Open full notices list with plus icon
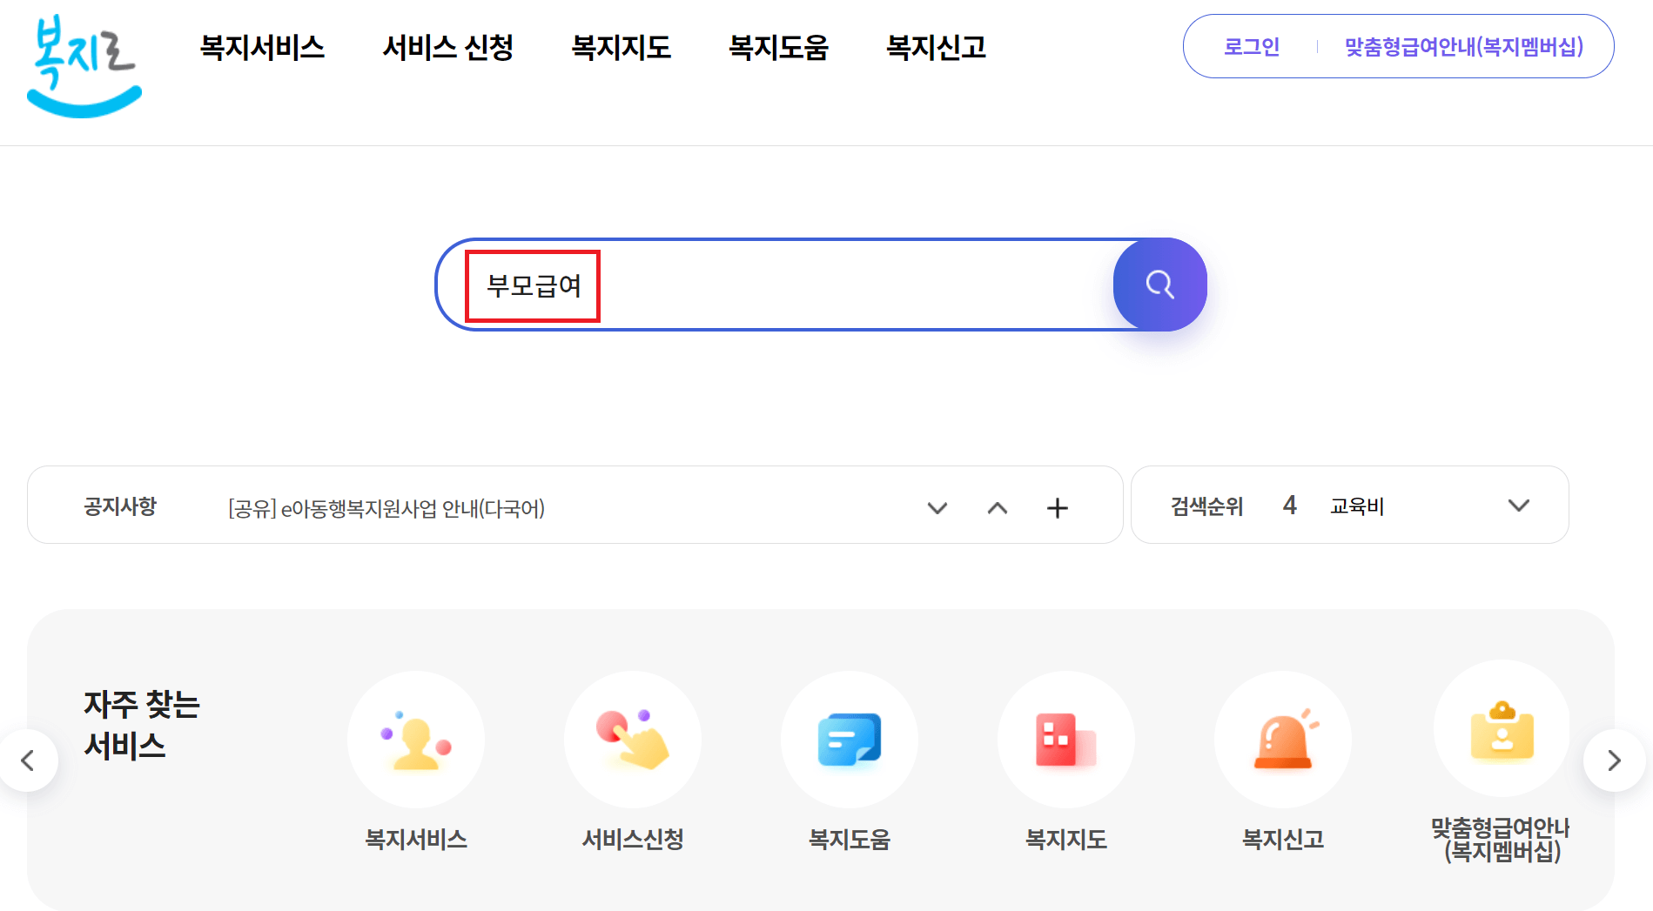Viewport: 1653px width, 911px height. point(1057,508)
